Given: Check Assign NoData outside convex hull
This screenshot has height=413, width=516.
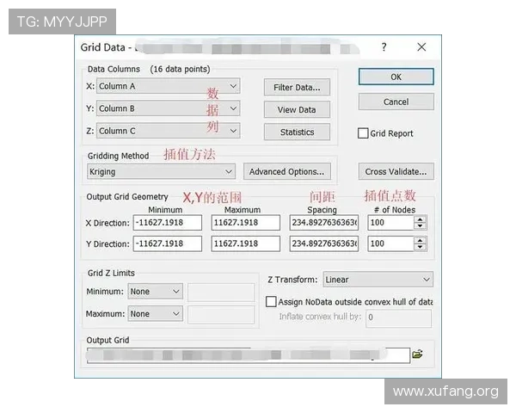Looking at the screenshot, I should pyautogui.click(x=272, y=302).
